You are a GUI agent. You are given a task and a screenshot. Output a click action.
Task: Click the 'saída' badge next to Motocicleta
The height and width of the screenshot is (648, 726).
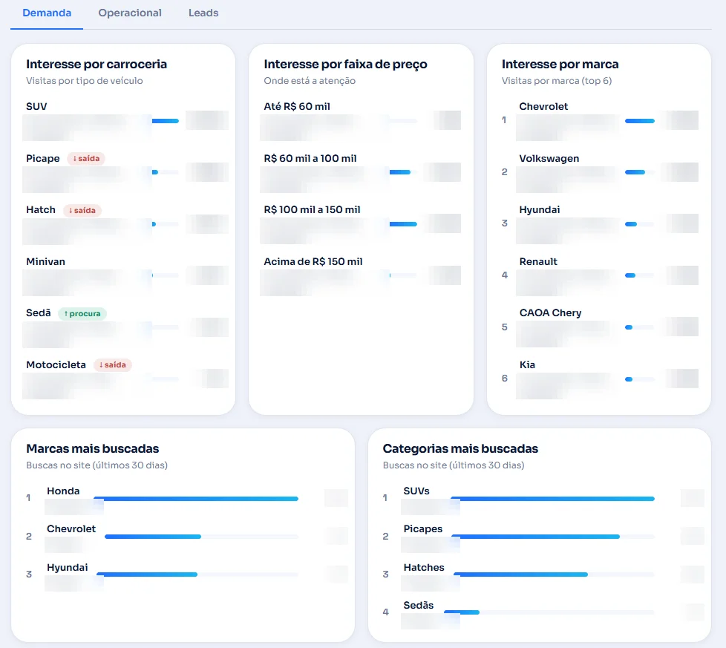[x=113, y=364]
